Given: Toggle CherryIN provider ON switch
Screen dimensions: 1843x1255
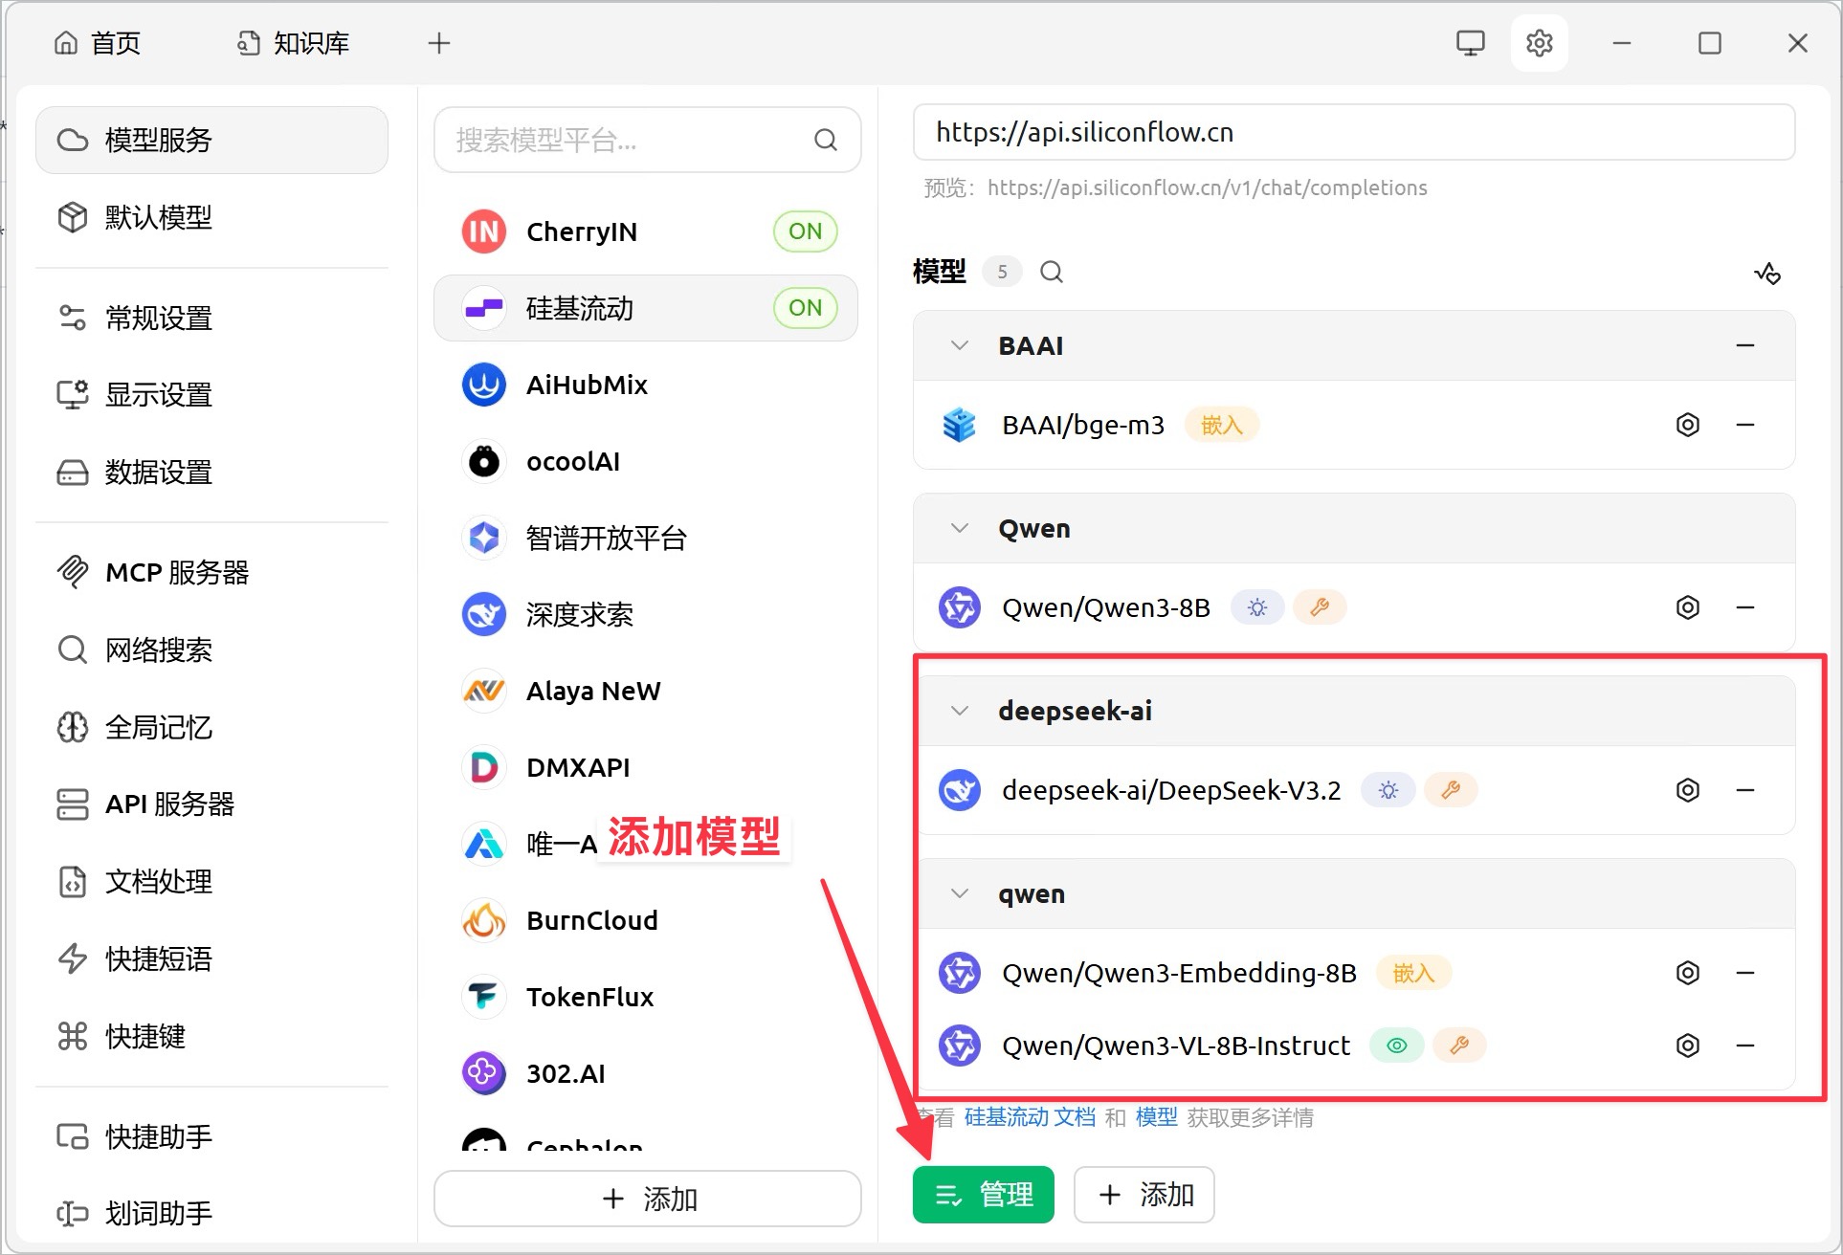Looking at the screenshot, I should coord(805,231).
